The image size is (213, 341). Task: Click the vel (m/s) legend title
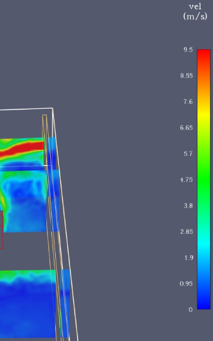(x=195, y=11)
